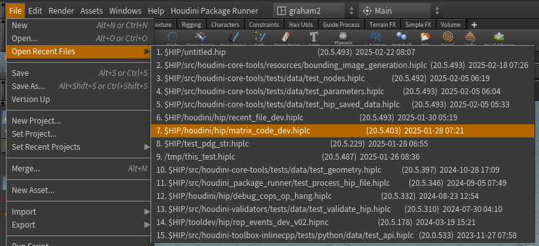Open recent file debug_cops_op_hang.hiplc

pyautogui.click(x=343, y=196)
